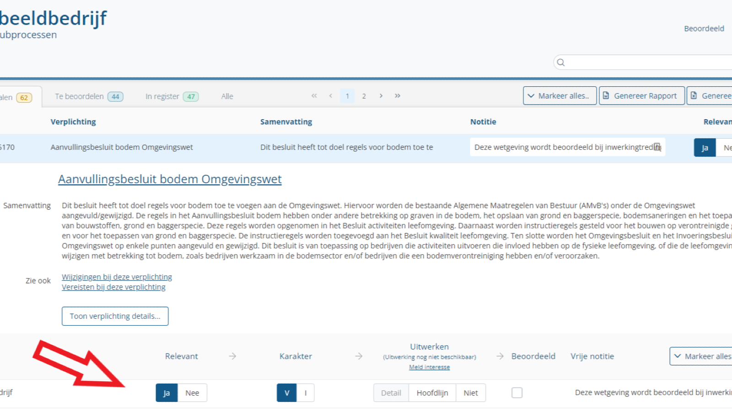The width and height of the screenshot is (732, 411).
Task: Set bottom Relevant toggle to Nee
Action: [192, 393]
